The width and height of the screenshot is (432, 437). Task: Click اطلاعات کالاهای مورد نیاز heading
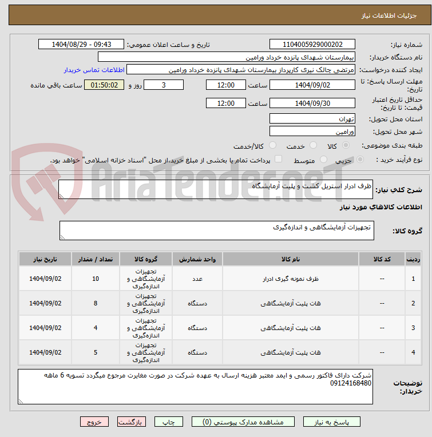point(381,207)
